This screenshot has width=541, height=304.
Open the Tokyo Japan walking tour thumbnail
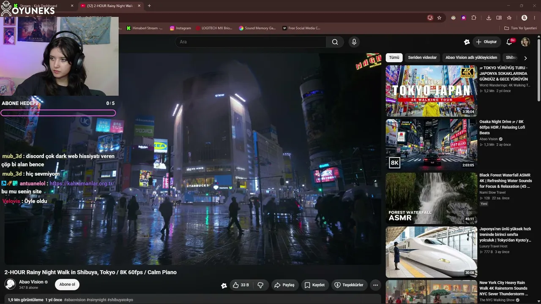point(431,91)
